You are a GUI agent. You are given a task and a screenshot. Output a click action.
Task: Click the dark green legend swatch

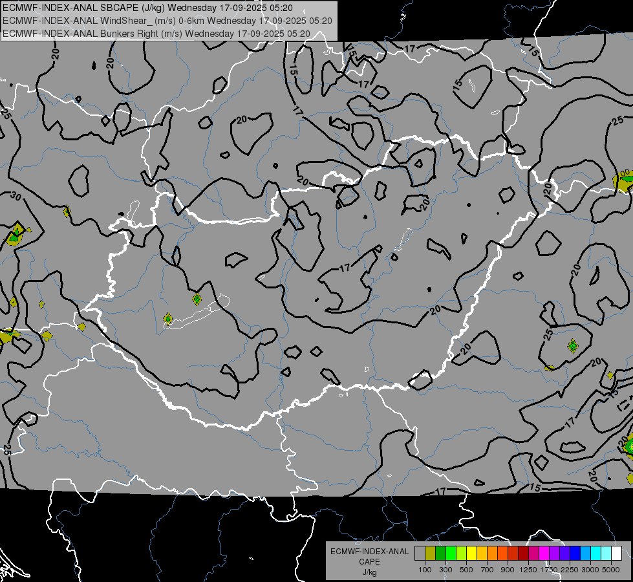(441, 554)
